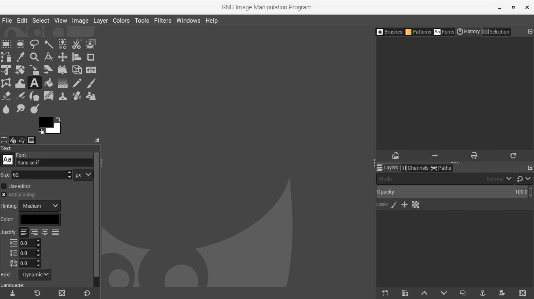Image resolution: width=534 pixels, height=299 pixels.
Task: Switch to the Channels tab
Action: pos(414,168)
